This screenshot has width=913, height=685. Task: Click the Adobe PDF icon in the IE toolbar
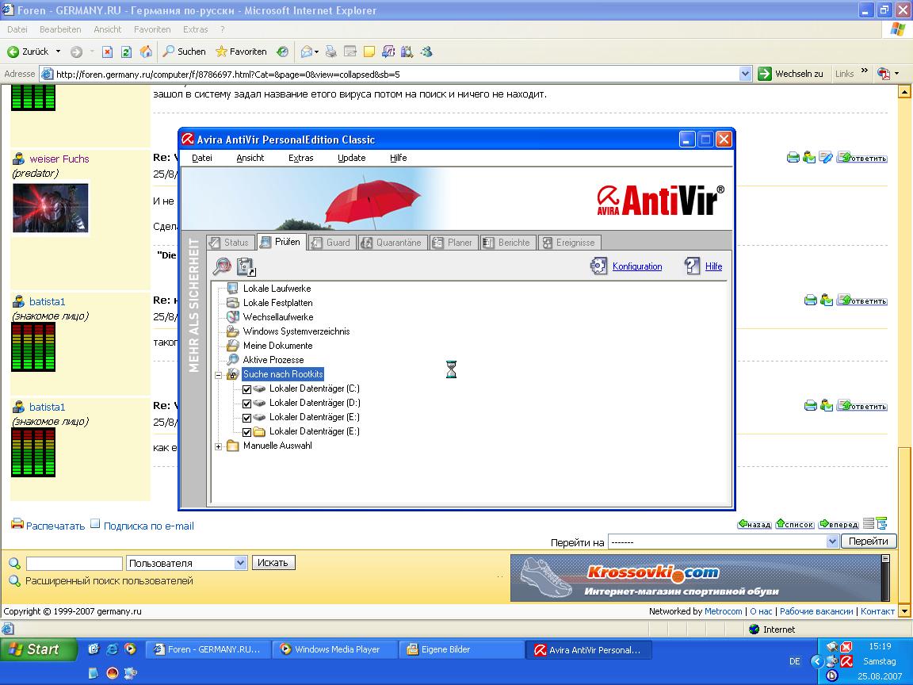pyautogui.click(x=884, y=74)
